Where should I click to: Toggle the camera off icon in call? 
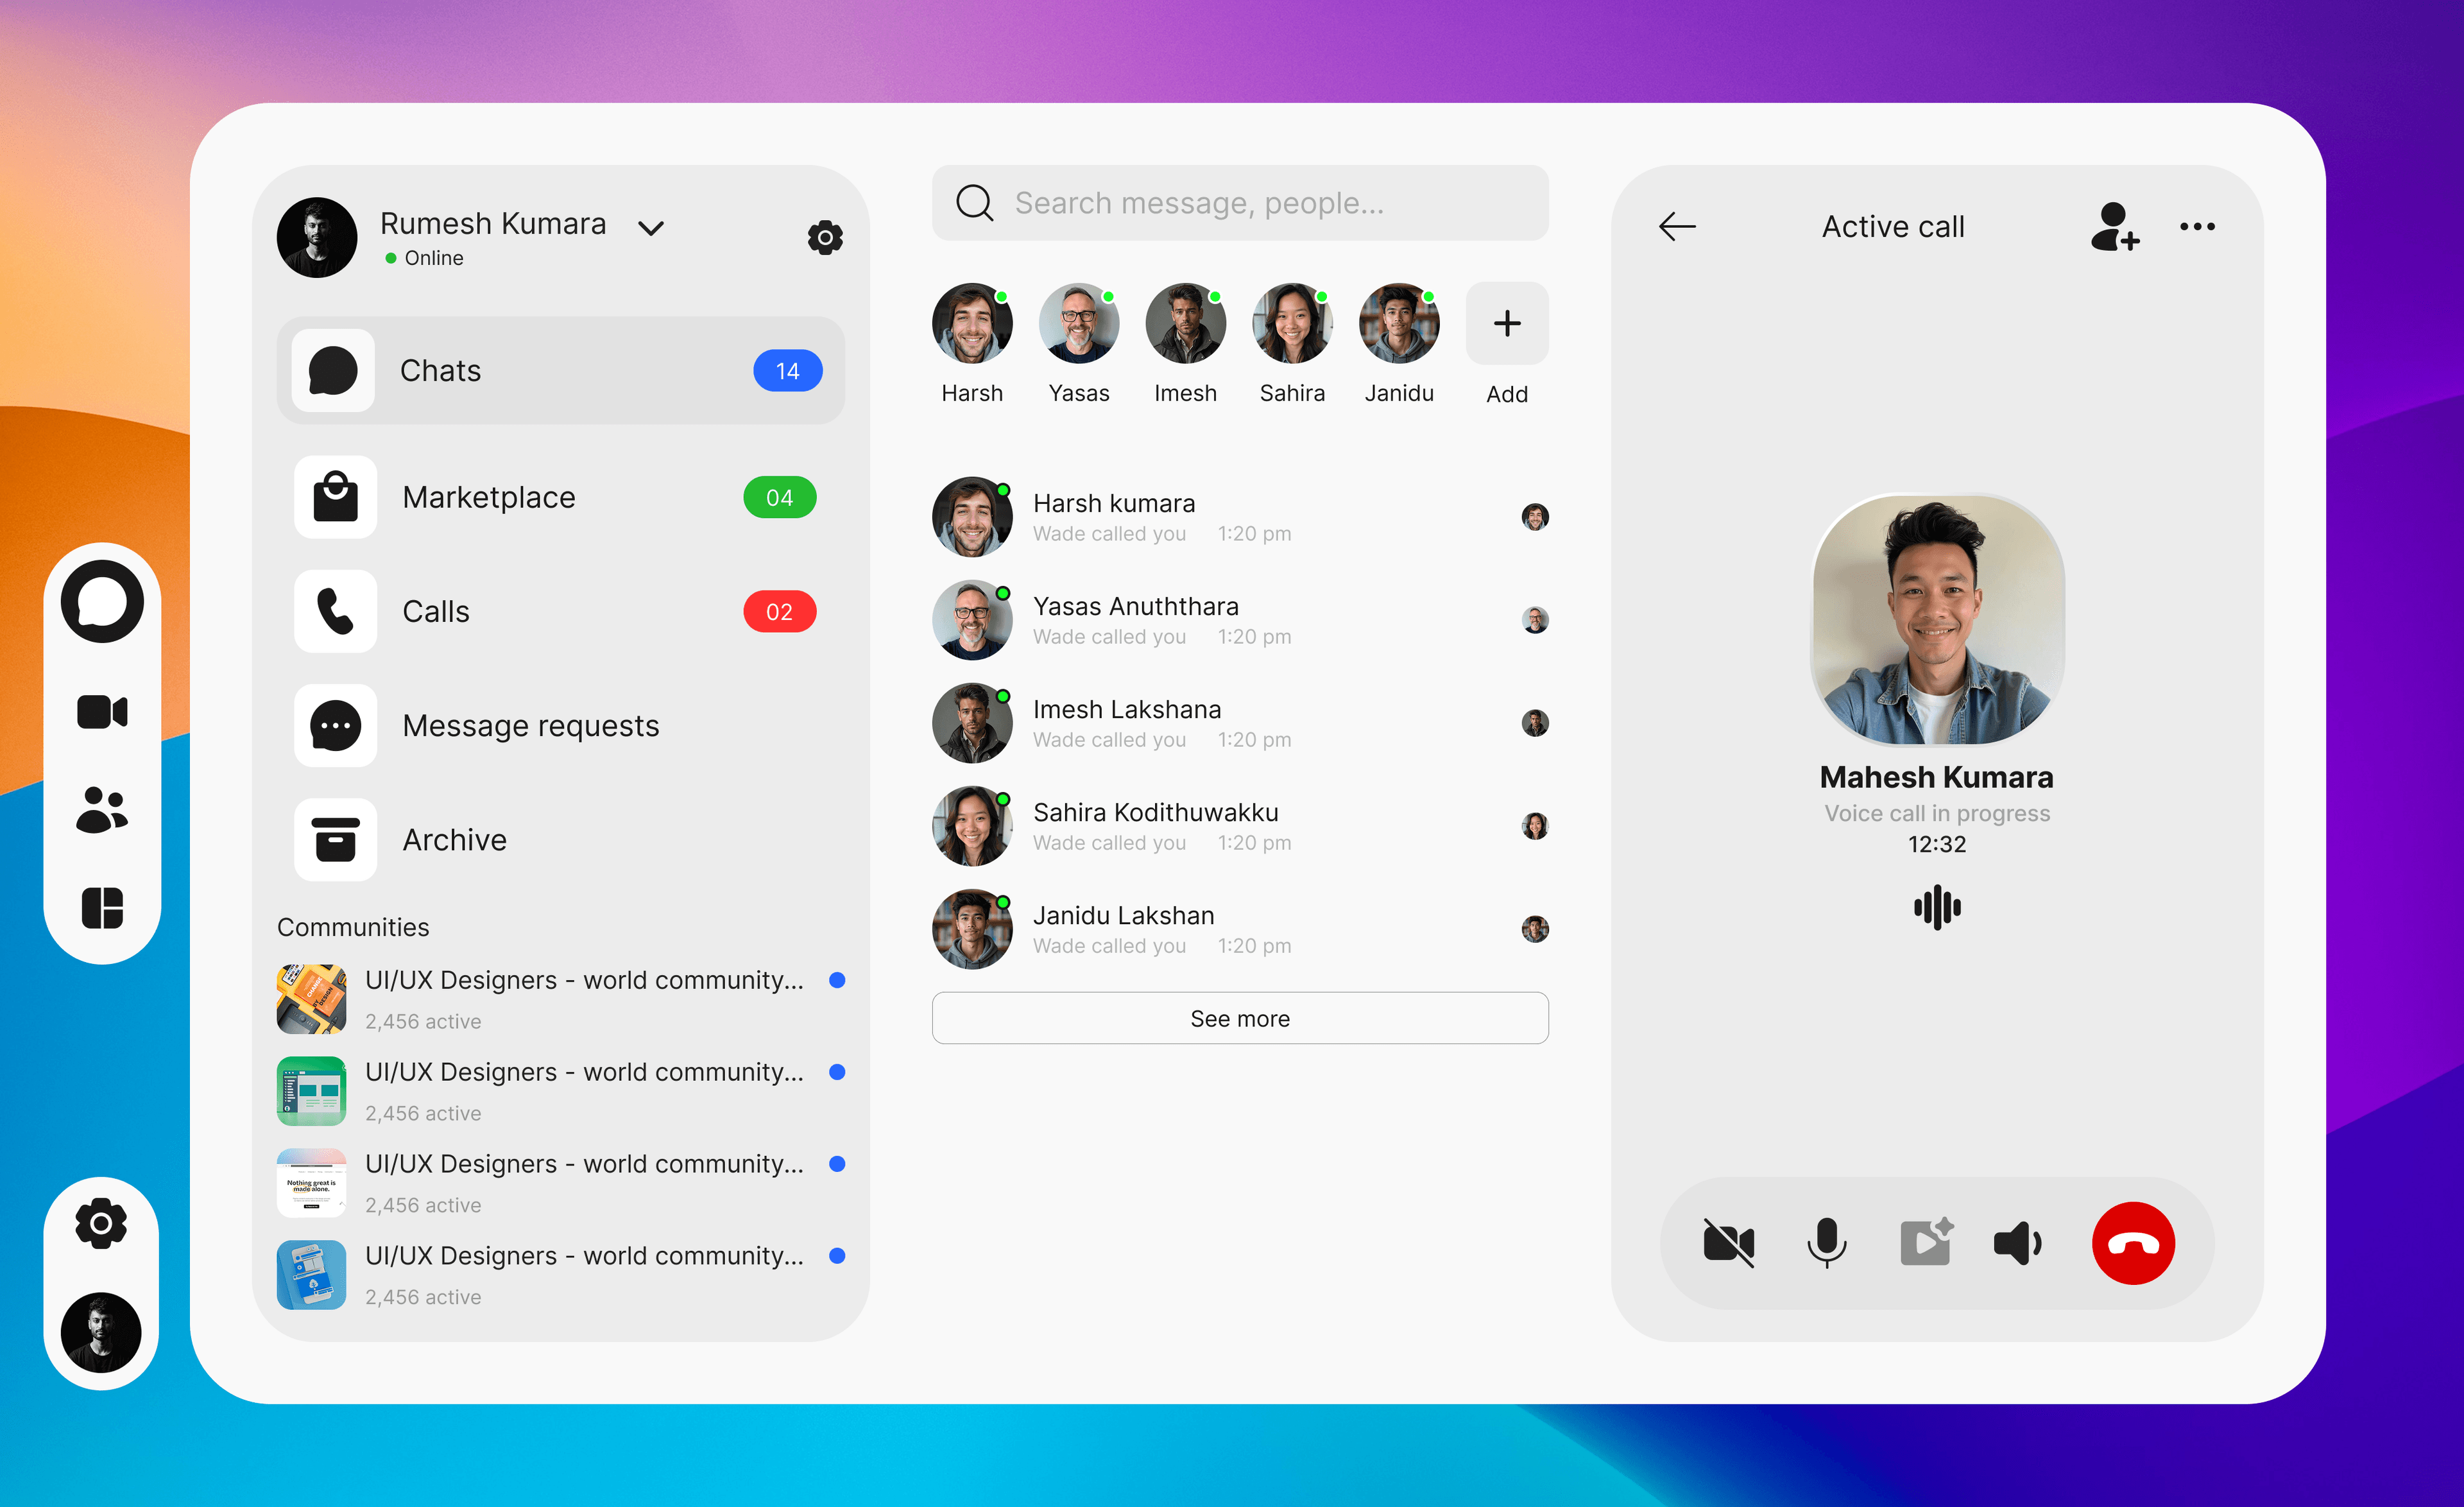[x=1728, y=1243]
